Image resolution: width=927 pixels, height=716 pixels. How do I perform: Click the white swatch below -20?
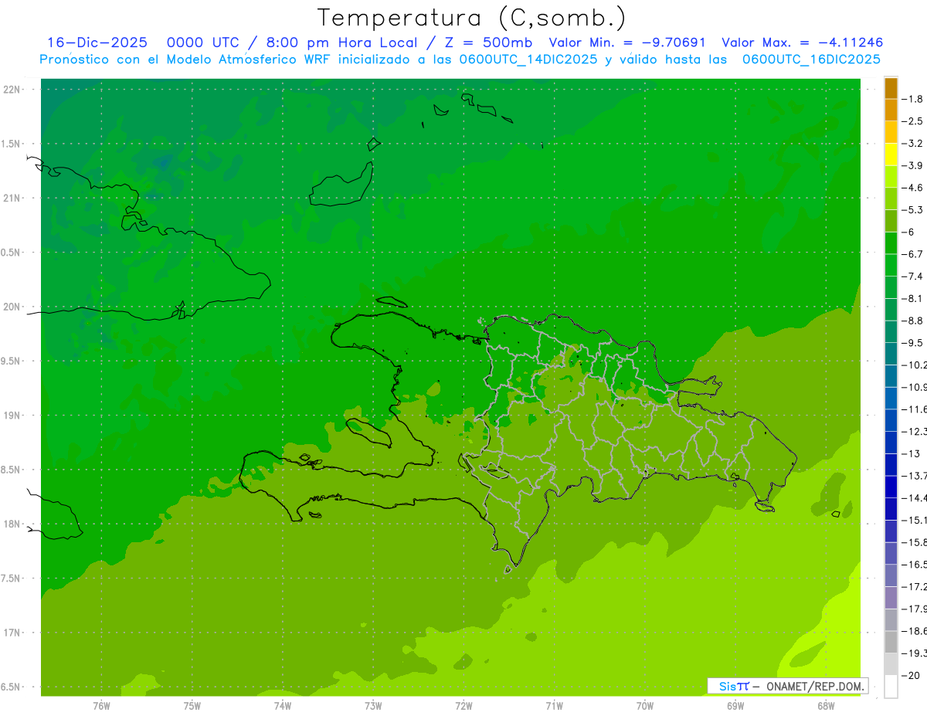click(x=891, y=687)
